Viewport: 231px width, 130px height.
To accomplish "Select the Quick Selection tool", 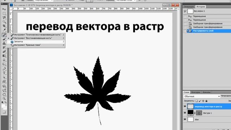I will pyautogui.click(x=4, y=22).
